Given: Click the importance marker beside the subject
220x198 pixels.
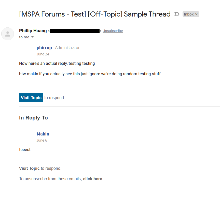Looking at the screenshot, I should coord(176,14).
